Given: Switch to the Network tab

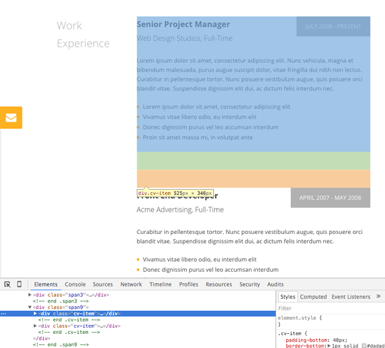Looking at the screenshot, I should [x=131, y=285].
